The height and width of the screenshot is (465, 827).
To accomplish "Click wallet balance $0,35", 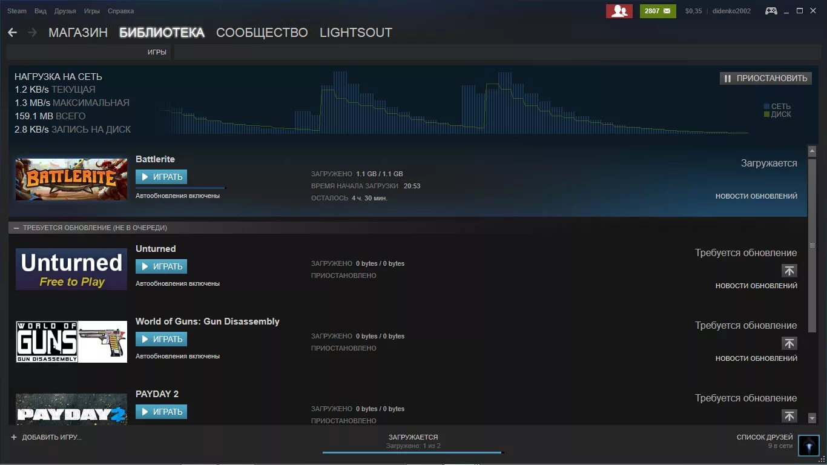I will tap(693, 11).
